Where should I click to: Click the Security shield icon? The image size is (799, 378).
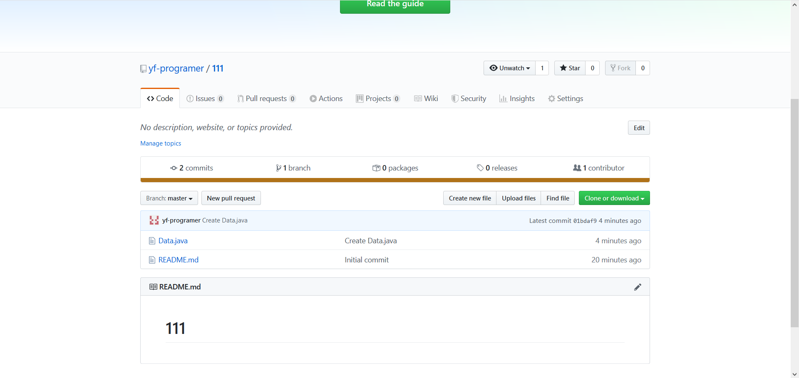(454, 99)
